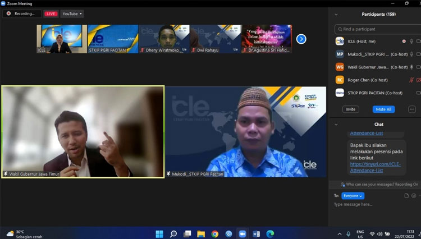
Task: Open the more options menu beside Mute All
Action: [411, 109]
